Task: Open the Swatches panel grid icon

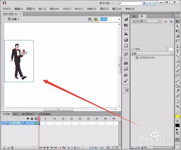Action: pyautogui.click(x=126, y=25)
